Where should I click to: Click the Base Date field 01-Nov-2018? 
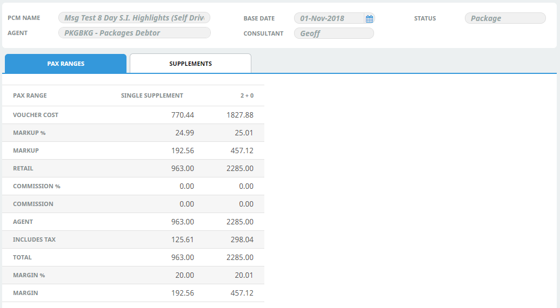pyautogui.click(x=329, y=18)
